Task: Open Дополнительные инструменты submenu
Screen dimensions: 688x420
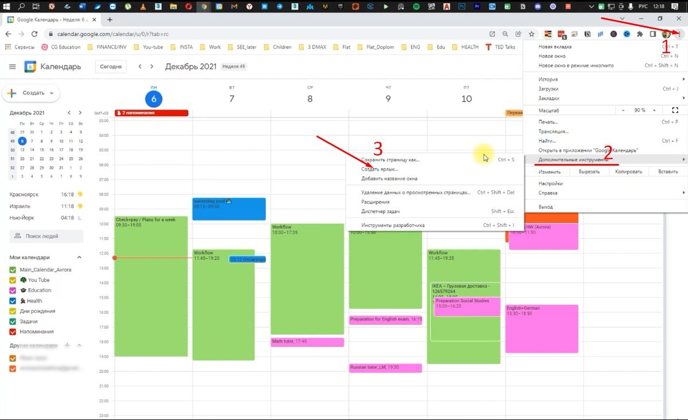Action: click(x=605, y=159)
